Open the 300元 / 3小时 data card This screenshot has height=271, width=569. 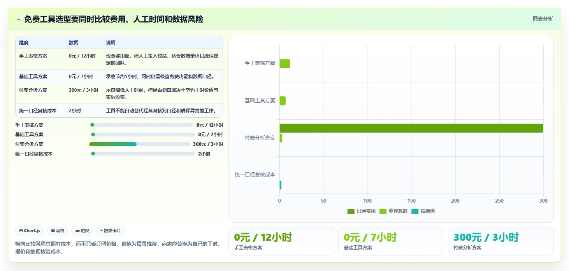501,241
